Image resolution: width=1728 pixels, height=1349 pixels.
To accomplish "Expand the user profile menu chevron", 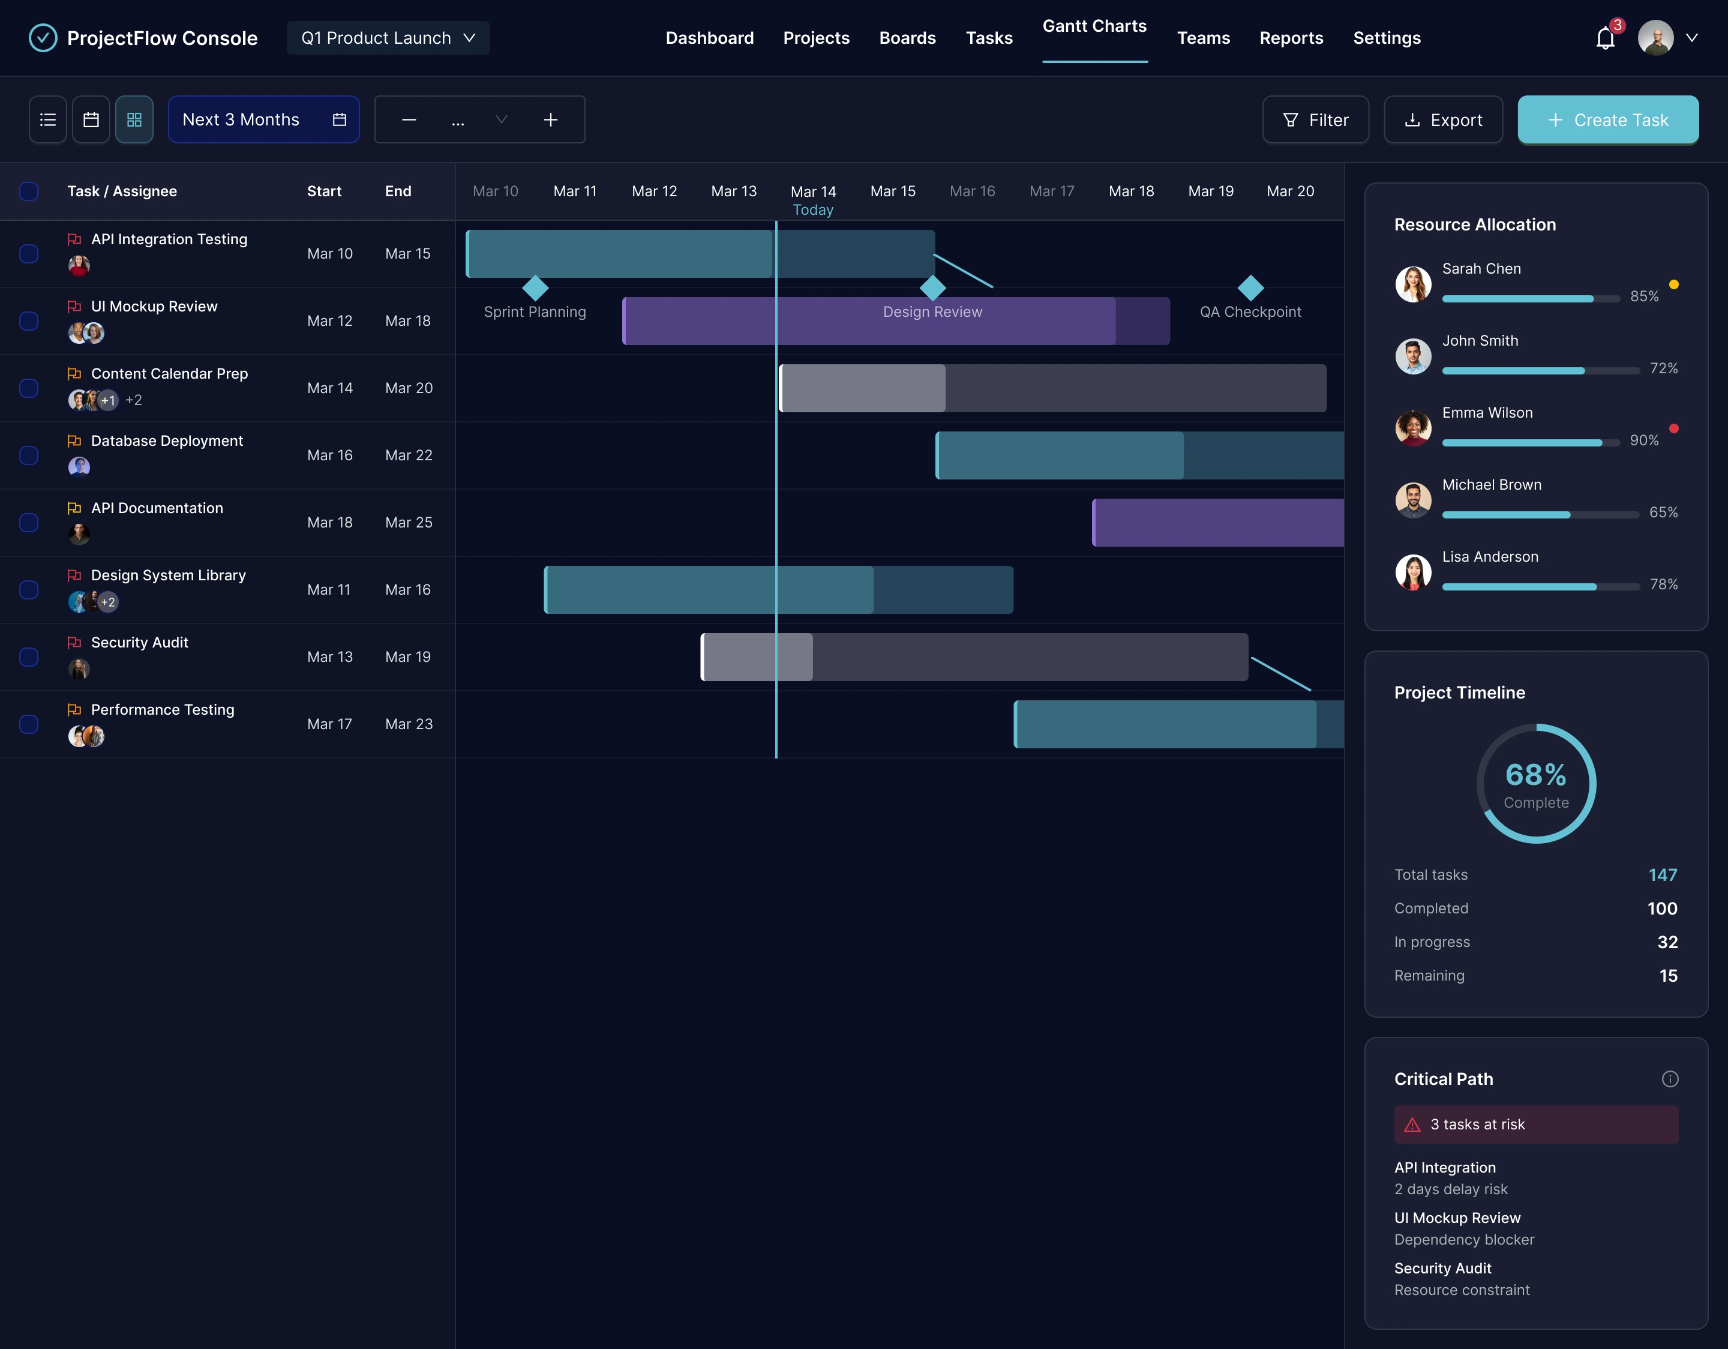I will click(1691, 38).
